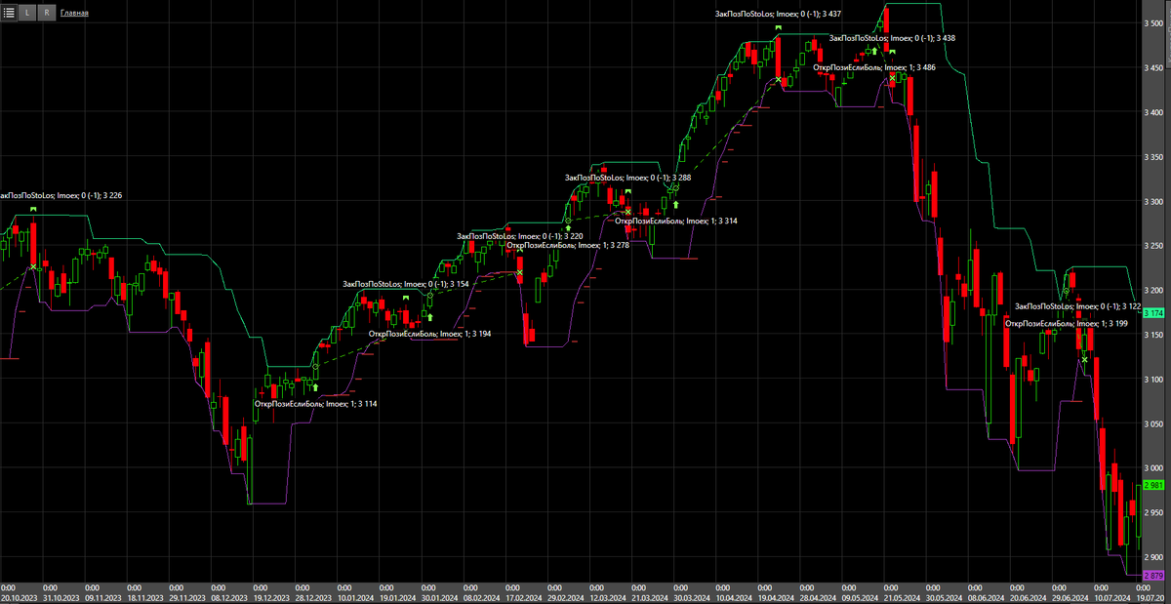Click the 29.11.2023 date on time axis

click(185, 598)
